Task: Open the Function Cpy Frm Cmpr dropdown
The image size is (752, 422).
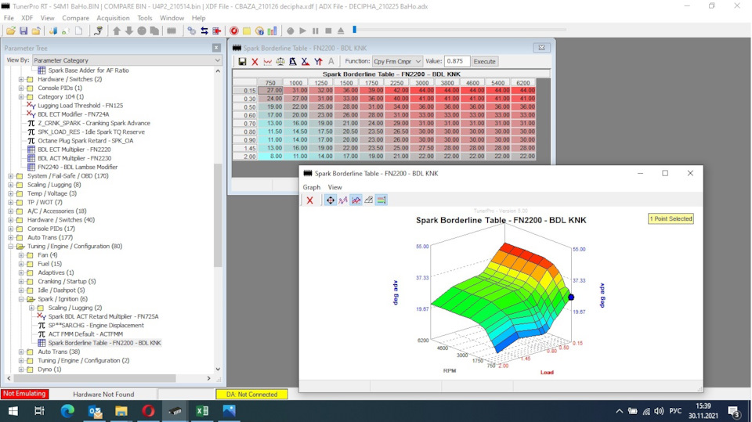Action: click(x=397, y=61)
